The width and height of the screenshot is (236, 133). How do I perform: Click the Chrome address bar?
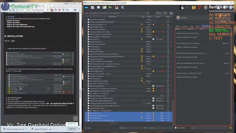click(x=32, y=10)
